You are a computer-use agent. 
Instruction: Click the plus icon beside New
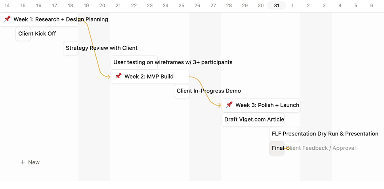(x=23, y=162)
